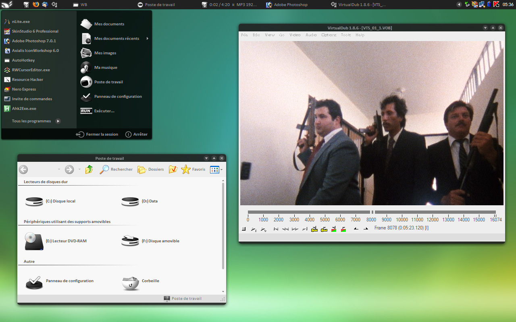Go back in Poste de travail window
The height and width of the screenshot is (322, 516).
pyautogui.click(x=23, y=169)
